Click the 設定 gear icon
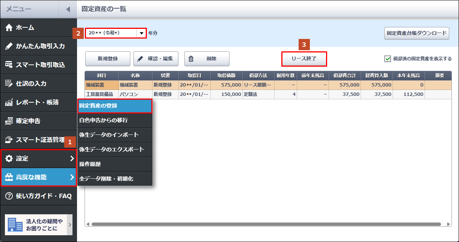The height and width of the screenshot is (242, 459). pyautogui.click(x=9, y=158)
